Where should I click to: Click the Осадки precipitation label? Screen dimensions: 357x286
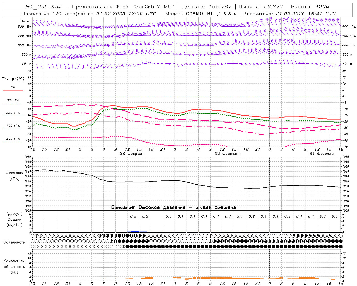click(x=15, y=220)
